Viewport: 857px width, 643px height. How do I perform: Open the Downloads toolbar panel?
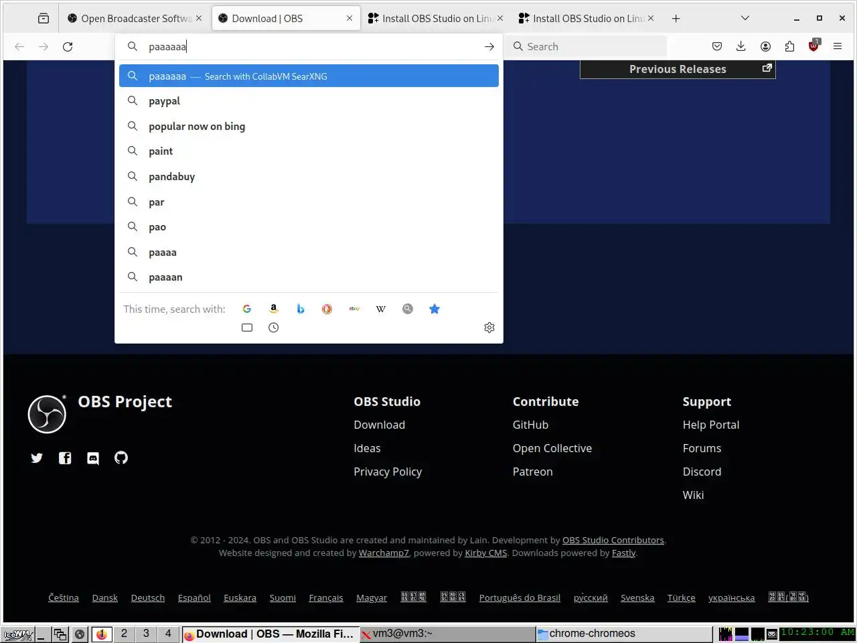[x=741, y=46]
